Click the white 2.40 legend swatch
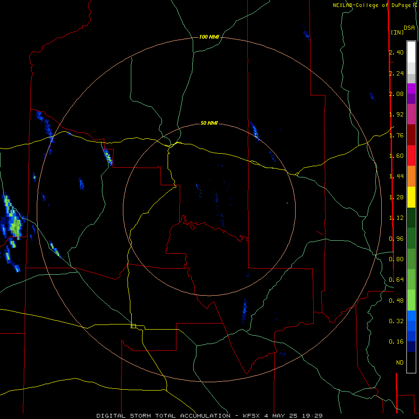This screenshot has width=419, height=419. coord(411,52)
